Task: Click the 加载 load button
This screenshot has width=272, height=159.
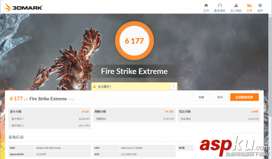Action: 201,97
